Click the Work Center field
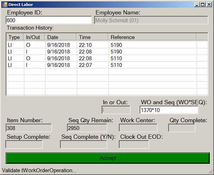 pos(138,128)
